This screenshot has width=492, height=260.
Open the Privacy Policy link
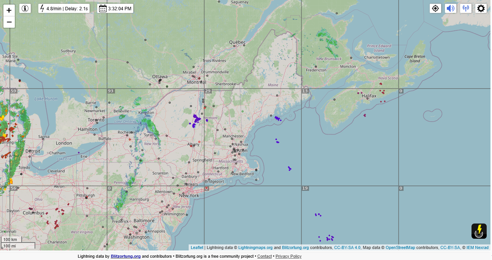pyautogui.click(x=289, y=256)
